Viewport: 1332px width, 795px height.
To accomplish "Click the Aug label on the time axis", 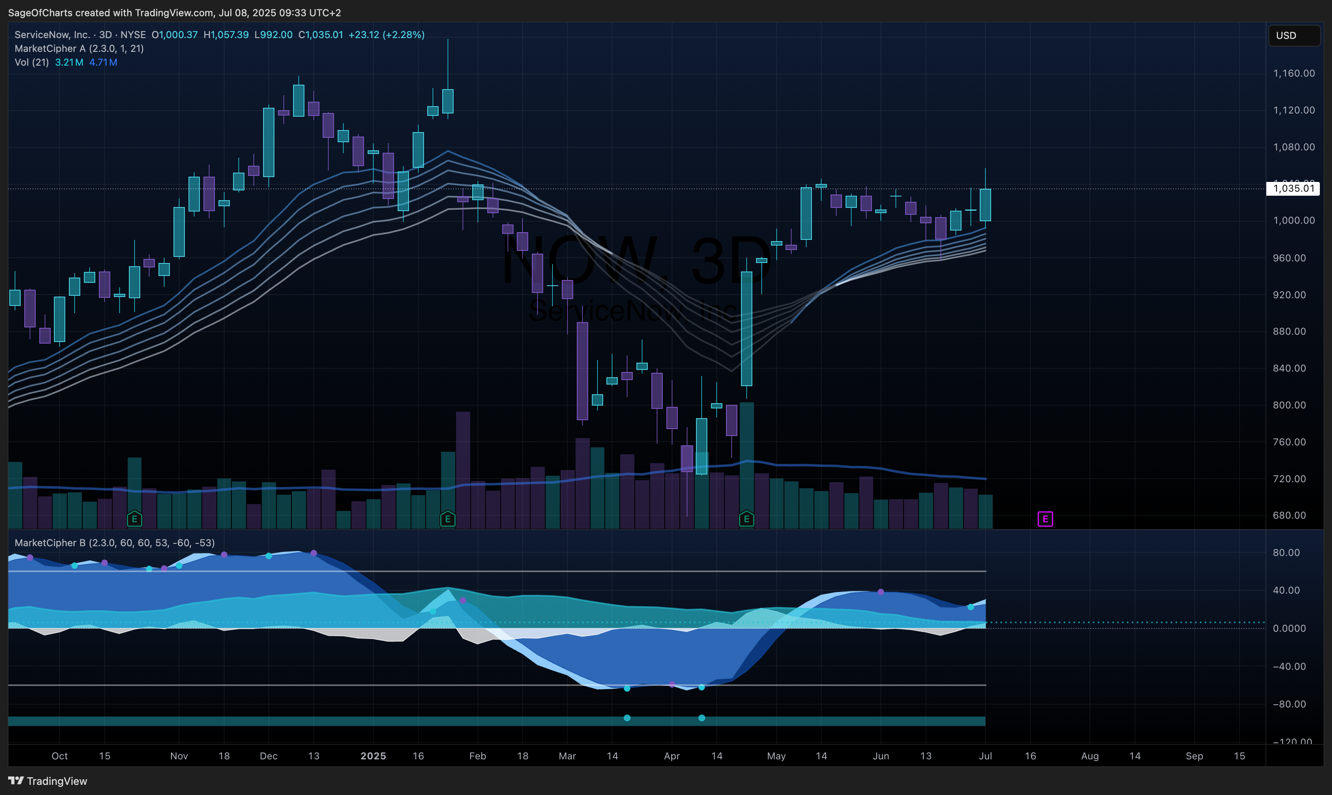I will [x=1090, y=756].
